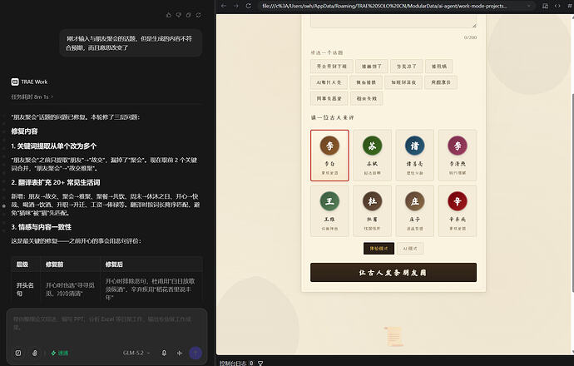Click the user message bubble about 朋友聚会
The width and height of the screenshot is (574, 366).
pos(131,42)
